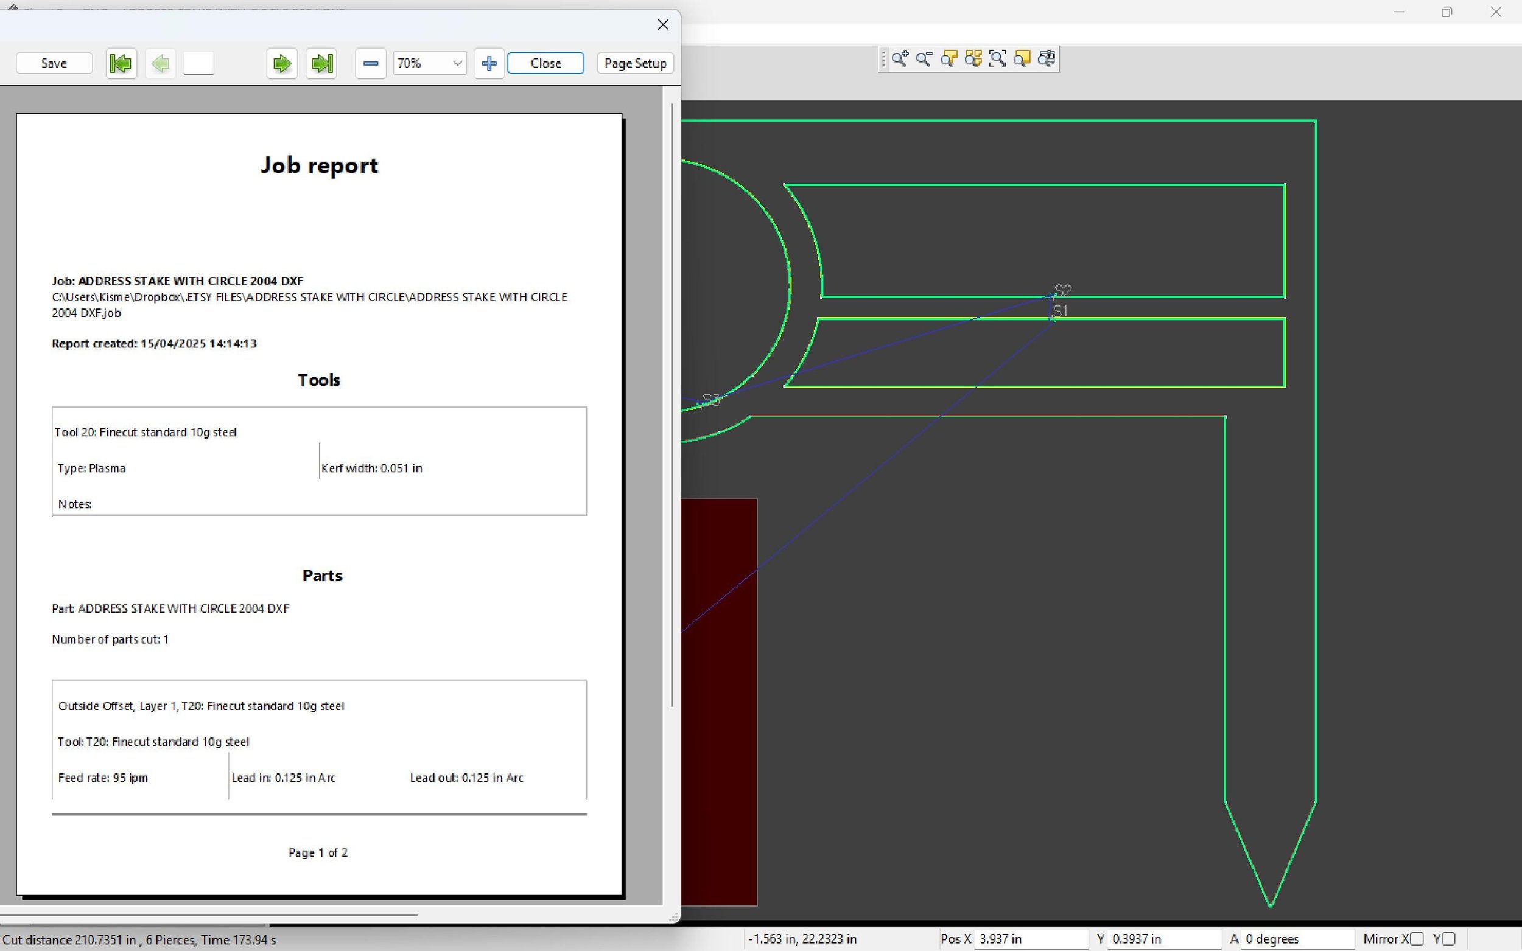
Task: Click the cursor coordinates in status bar
Action: (x=802, y=939)
